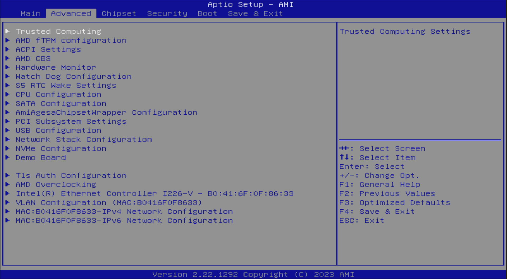Click the arrow beside NVMe Configuration
Image resolution: width=507 pixels, height=279 pixels.
tap(8, 148)
